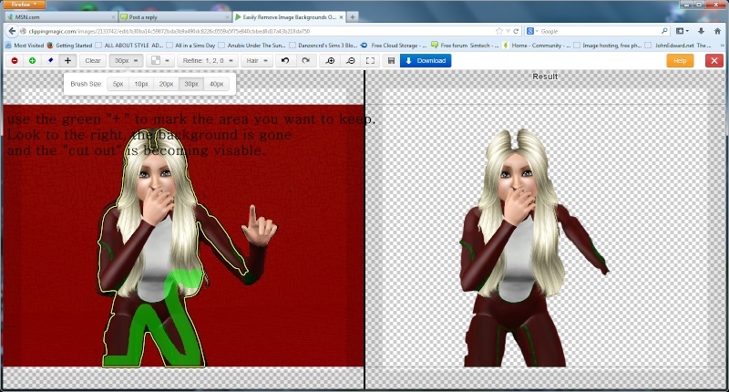Reload the page
The width and height of the screenshot is (729, 392).
coord(516,31)
